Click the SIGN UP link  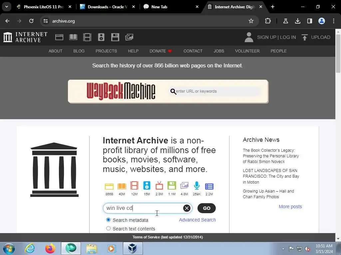tap(267, 37)
